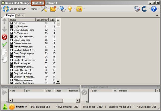Screen dimensions: 161x111
Task: Click the yellow folder maintenance icon
Action: coord(79,9)
